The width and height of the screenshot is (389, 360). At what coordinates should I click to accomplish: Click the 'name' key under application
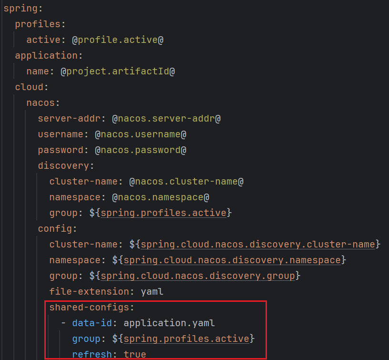point(38,72)
